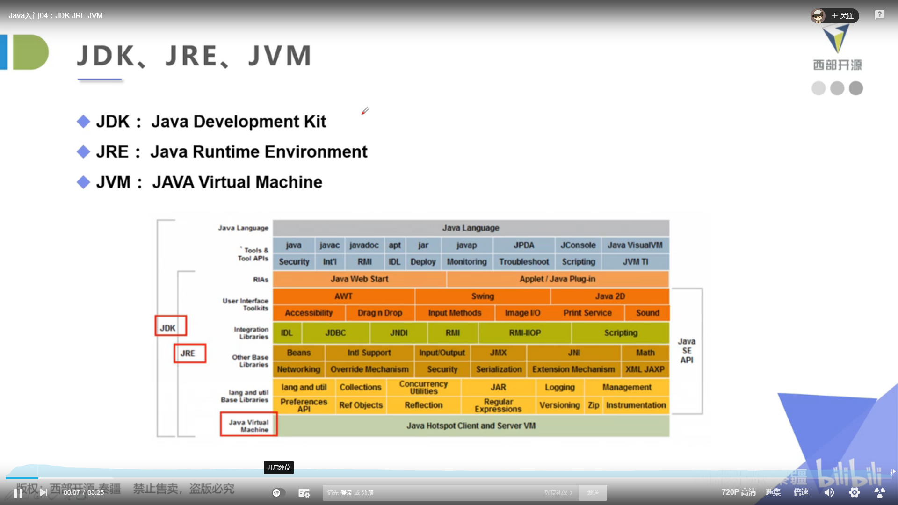Pause the video playback
898x505 pixels.
[x=18, y=493]
